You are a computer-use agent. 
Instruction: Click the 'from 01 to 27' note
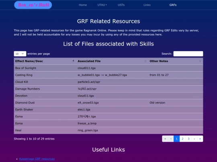coord(159,75)
